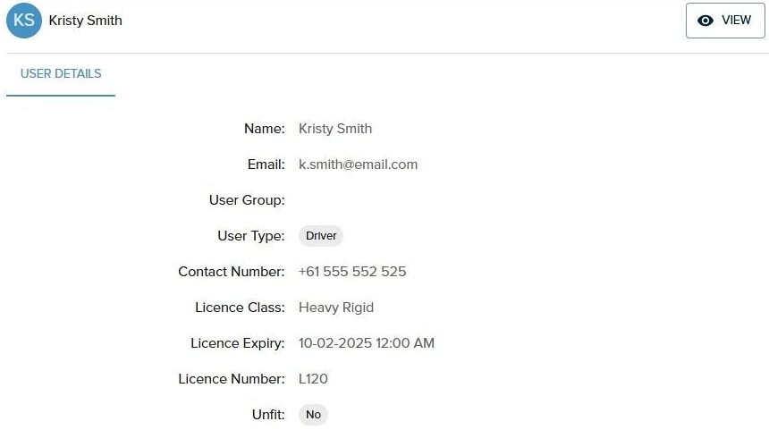The width and height of the screenshot is (769, 430).
Task: Click the Contact Number field label
Action: tap(232, 272)
